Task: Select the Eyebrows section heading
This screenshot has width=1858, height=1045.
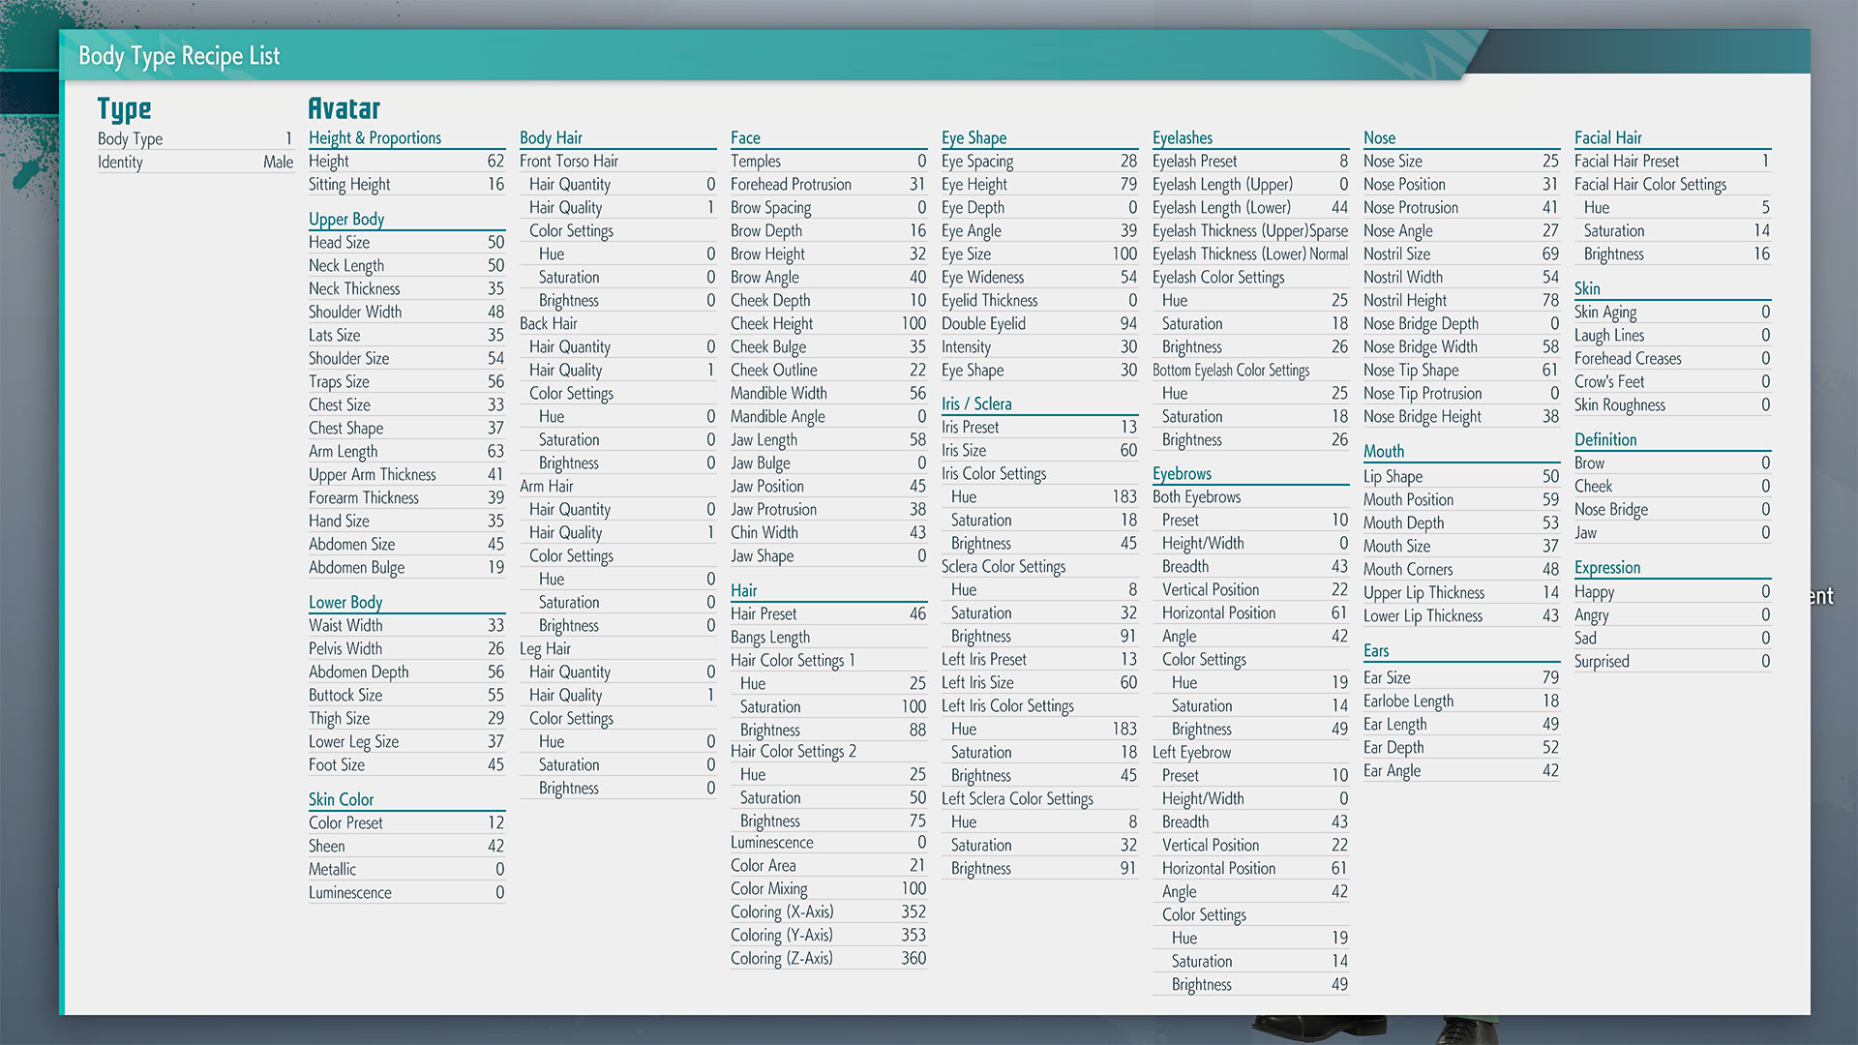Action: pos(1182,473)
